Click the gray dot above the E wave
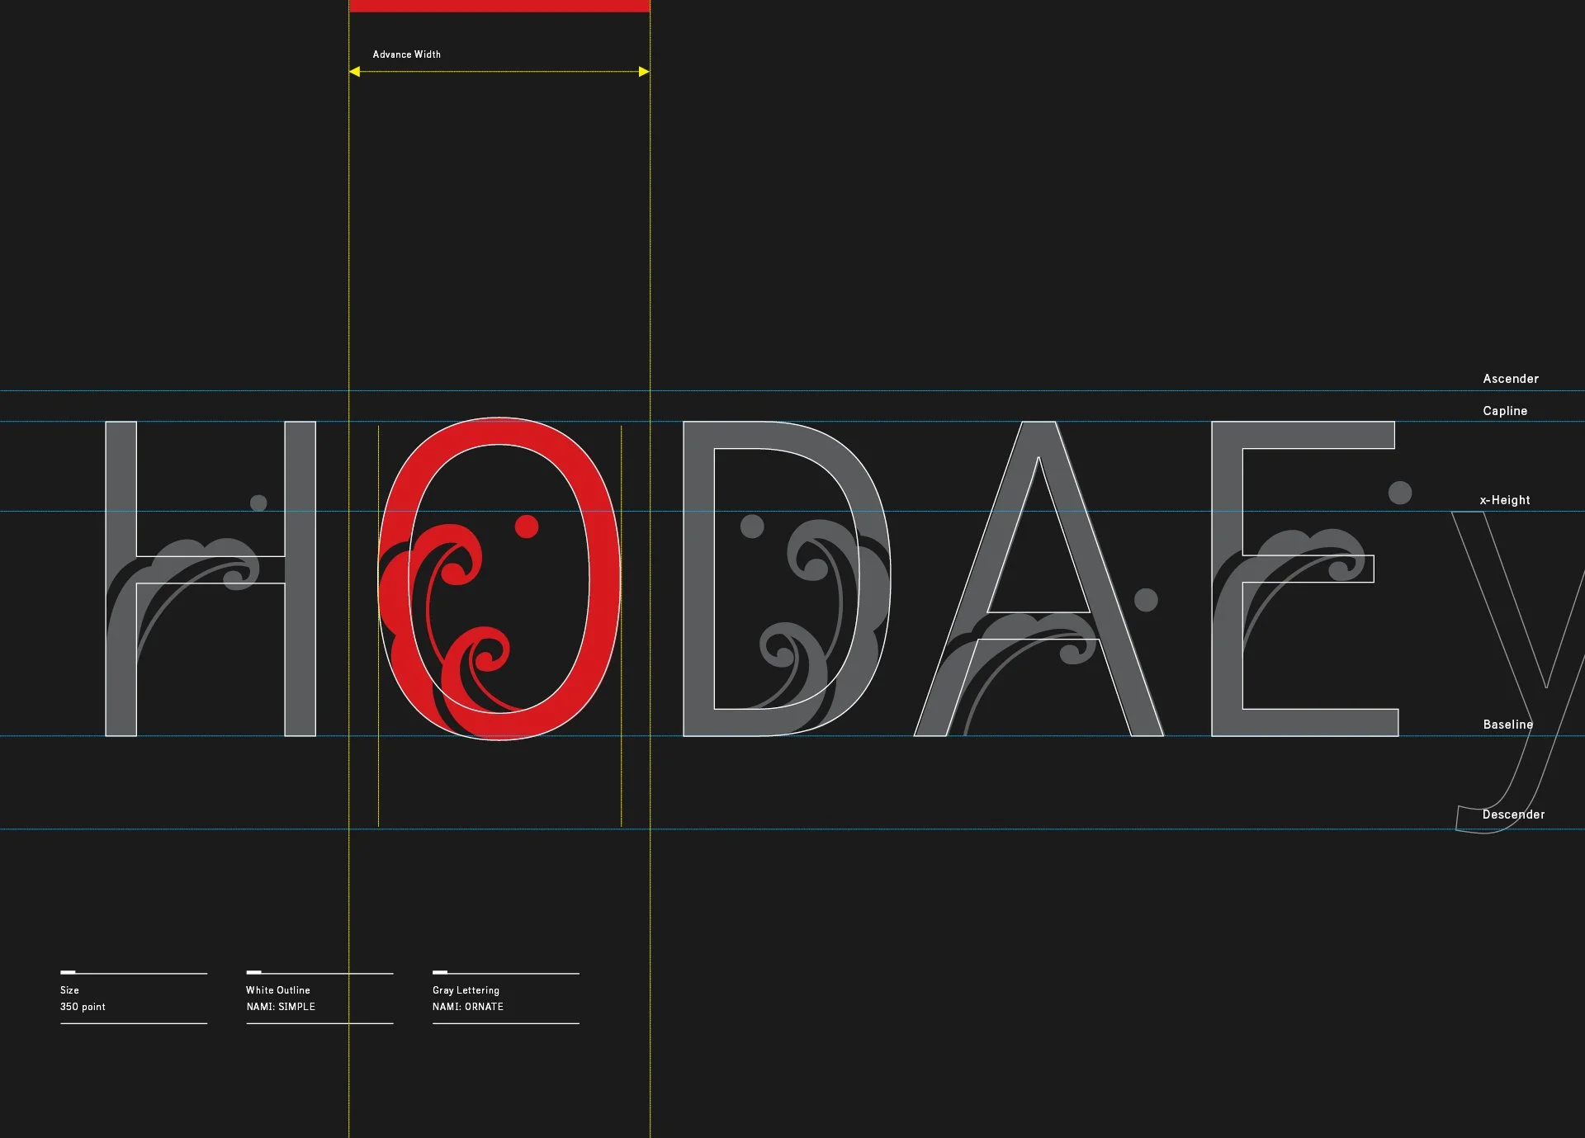1585x1138 pixels. tap(1399, 493)
